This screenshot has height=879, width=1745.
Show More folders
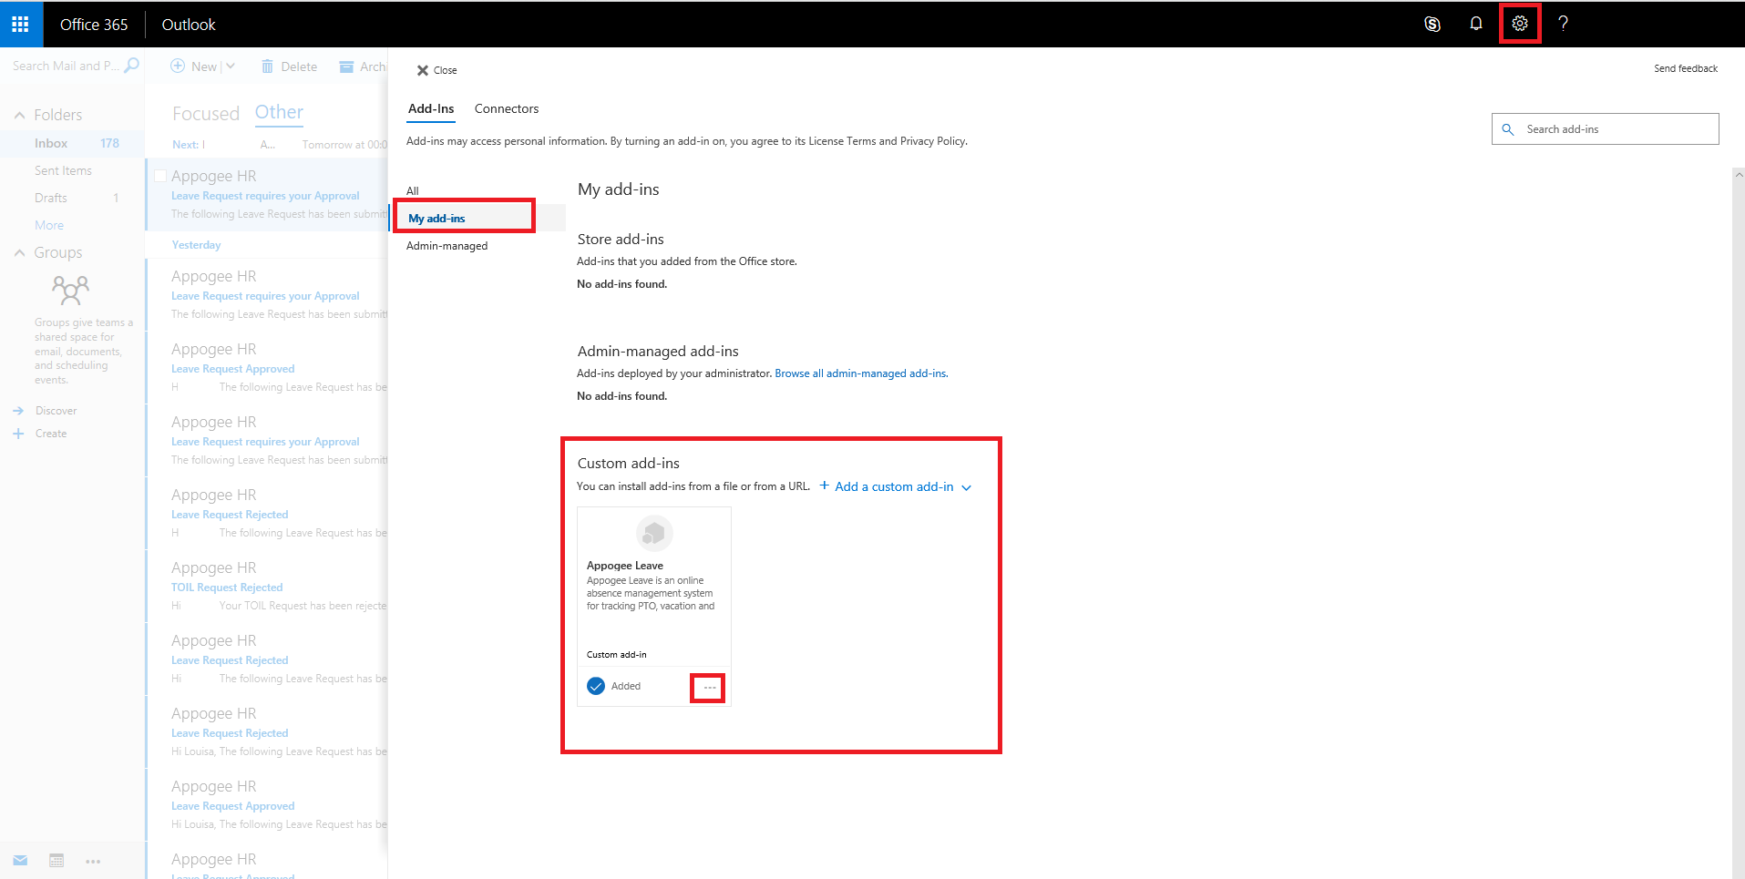[x=49, y=225]
